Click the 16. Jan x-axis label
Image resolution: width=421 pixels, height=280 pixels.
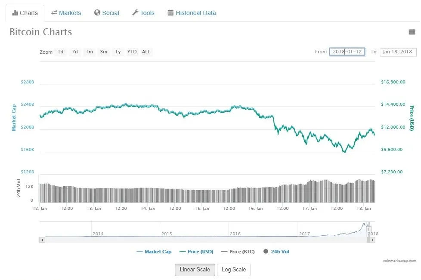click(255, 209)
